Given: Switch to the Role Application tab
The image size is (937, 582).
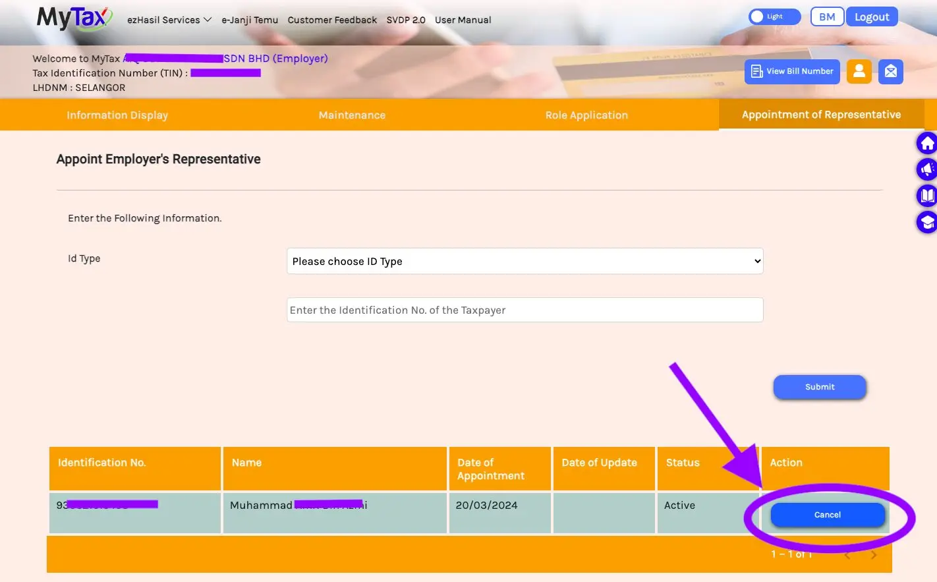Looking at the screenshot, I should tap(586, 115).
